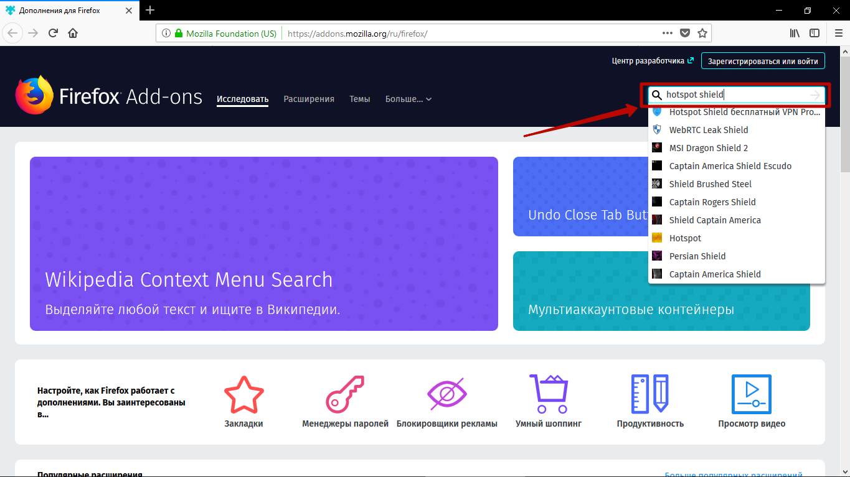Click the WebRTC Leak Shield icon
Image resolution: width=850 pixels, height=477 pixels.
pos(656,130)
